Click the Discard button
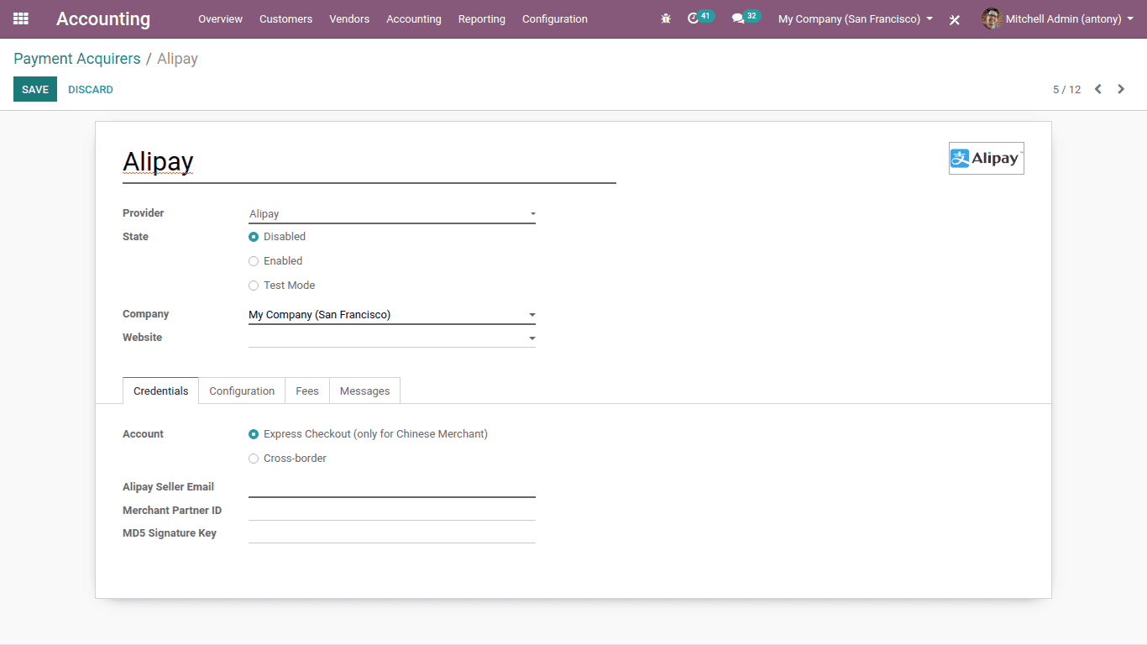1147x645 pixels. pyautogui.click(x=91, y=89)
